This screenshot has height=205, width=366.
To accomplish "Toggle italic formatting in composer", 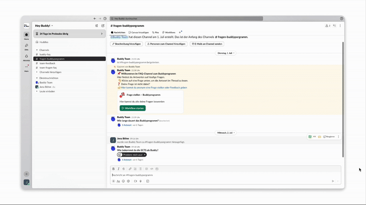I will pyautogui.click(x=118, y=169).
